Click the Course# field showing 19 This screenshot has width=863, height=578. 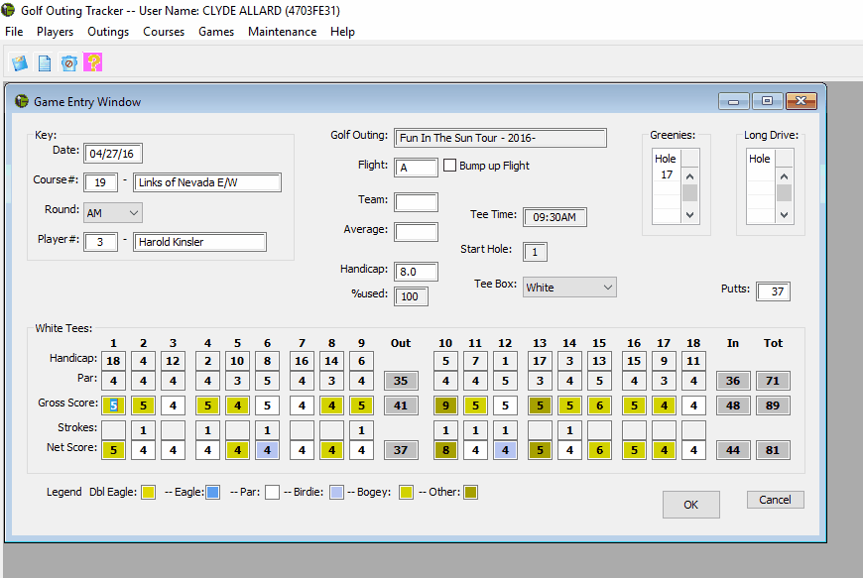tap(101, 182)
